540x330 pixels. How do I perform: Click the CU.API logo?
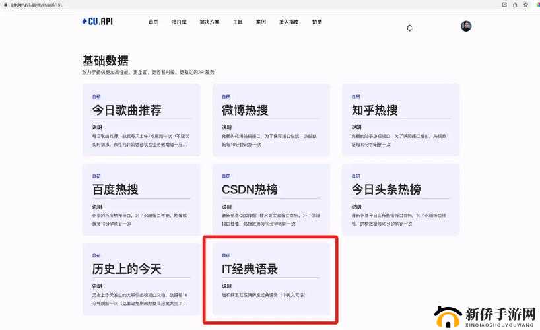pos(98,21)
